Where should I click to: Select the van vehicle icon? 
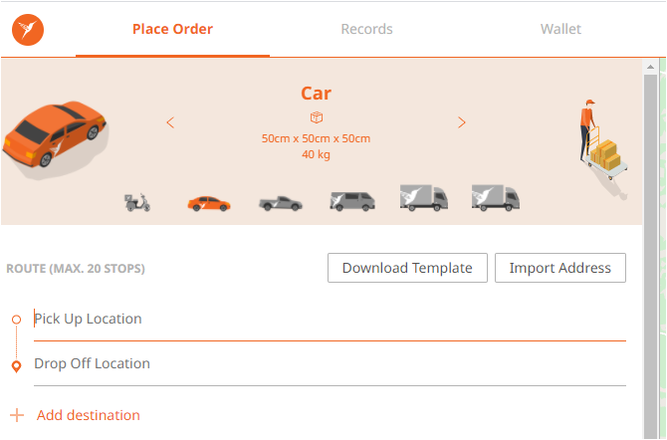352,201
